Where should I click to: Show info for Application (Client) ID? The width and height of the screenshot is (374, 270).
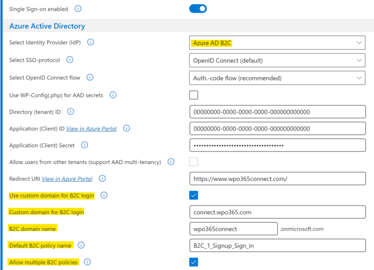coord(126,128)
